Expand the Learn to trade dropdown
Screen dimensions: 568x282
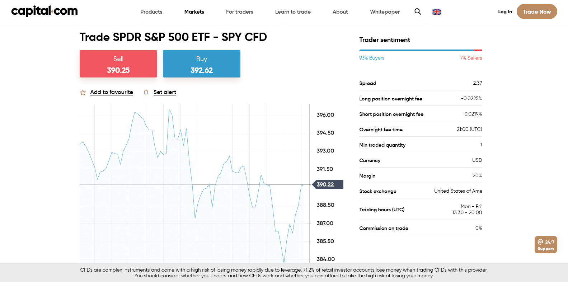click(x=293, y=11)
